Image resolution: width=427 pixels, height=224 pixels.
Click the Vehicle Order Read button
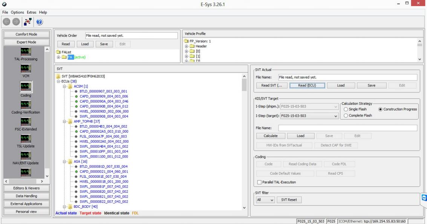pyautogui.click(x=66, y=44)
